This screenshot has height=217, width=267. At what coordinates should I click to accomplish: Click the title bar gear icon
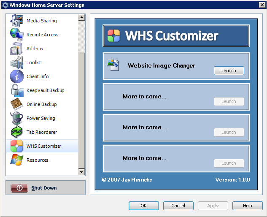point(5,5)
